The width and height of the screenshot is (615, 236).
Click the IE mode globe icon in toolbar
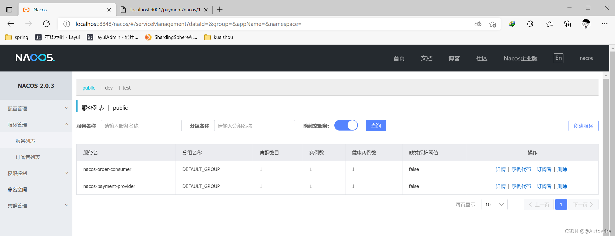click(512, 24)
